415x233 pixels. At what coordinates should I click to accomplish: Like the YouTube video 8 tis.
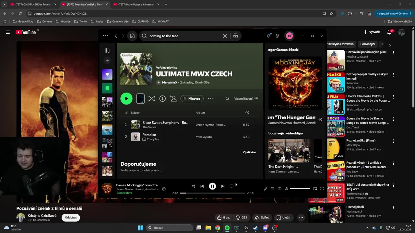point(223,217)
